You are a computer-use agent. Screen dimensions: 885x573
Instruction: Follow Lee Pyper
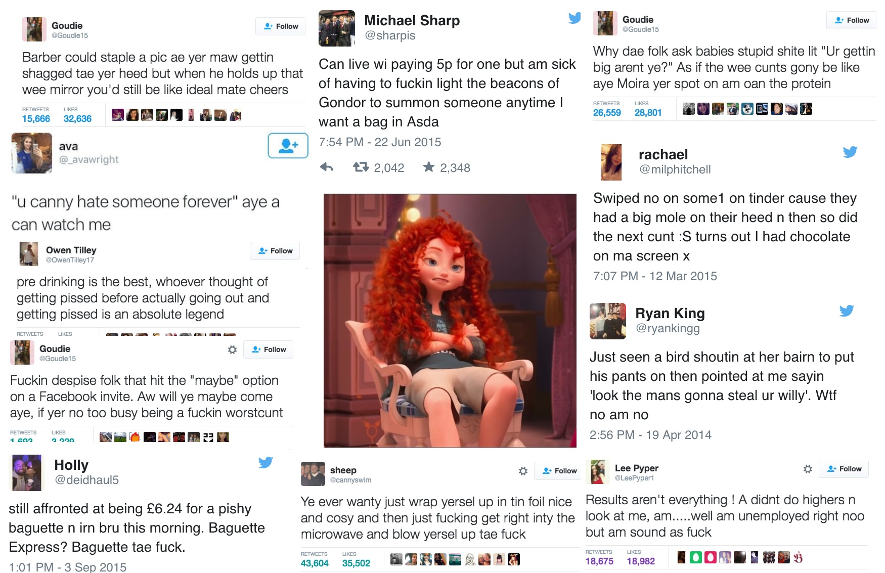click(844, 469)
